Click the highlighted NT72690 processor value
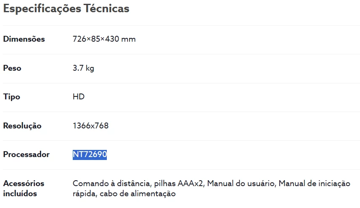This screenshot has height=208, width=360. [x=90, y=155]
